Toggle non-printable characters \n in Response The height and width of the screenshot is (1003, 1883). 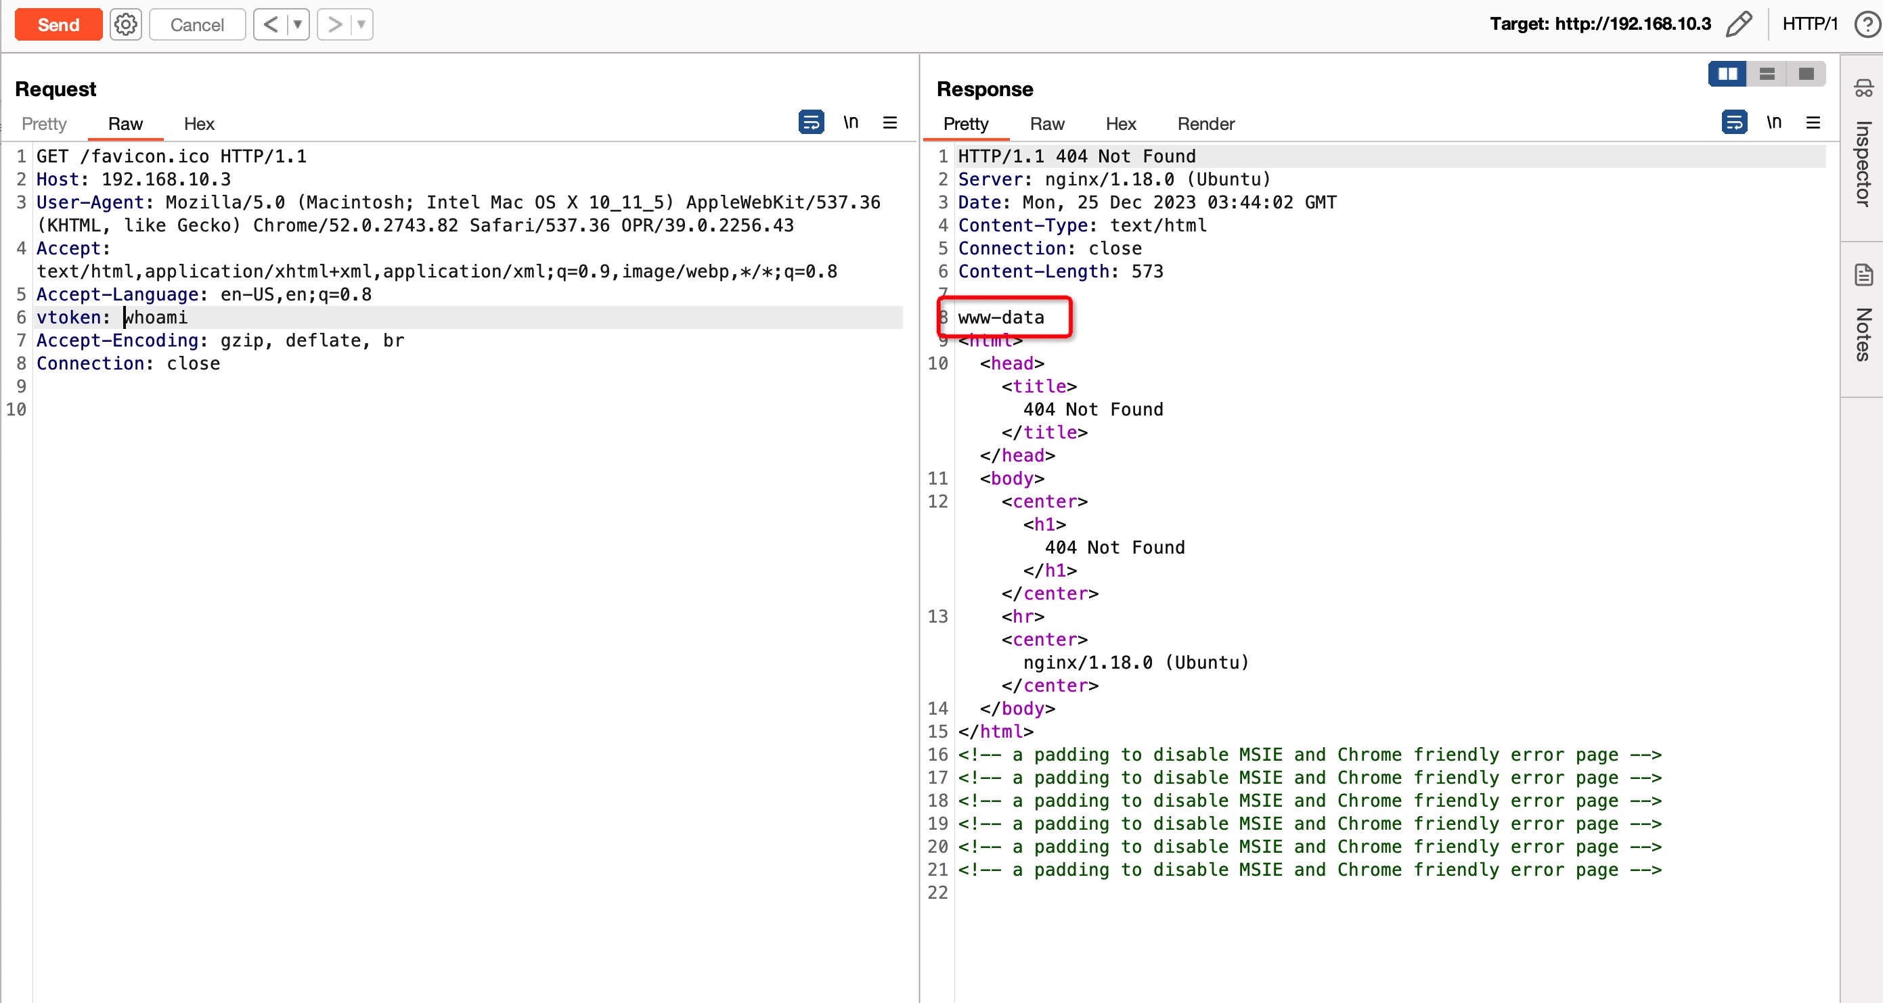1773,122
